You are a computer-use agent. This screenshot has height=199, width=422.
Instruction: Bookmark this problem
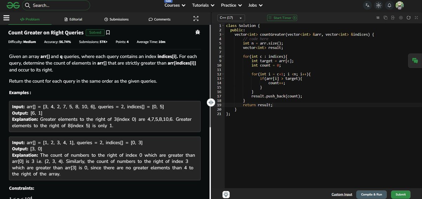[x=108, y=32]
